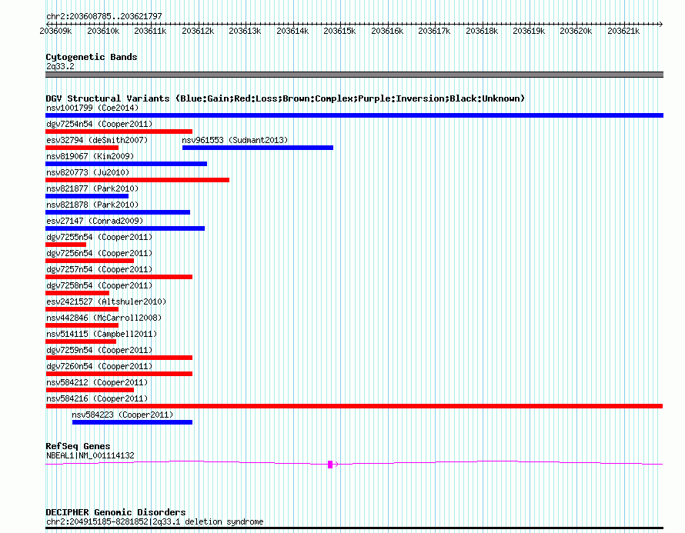
Task: Click the dgv7255n54 (Cooper2011) label
Action: (x=99, y=237)
